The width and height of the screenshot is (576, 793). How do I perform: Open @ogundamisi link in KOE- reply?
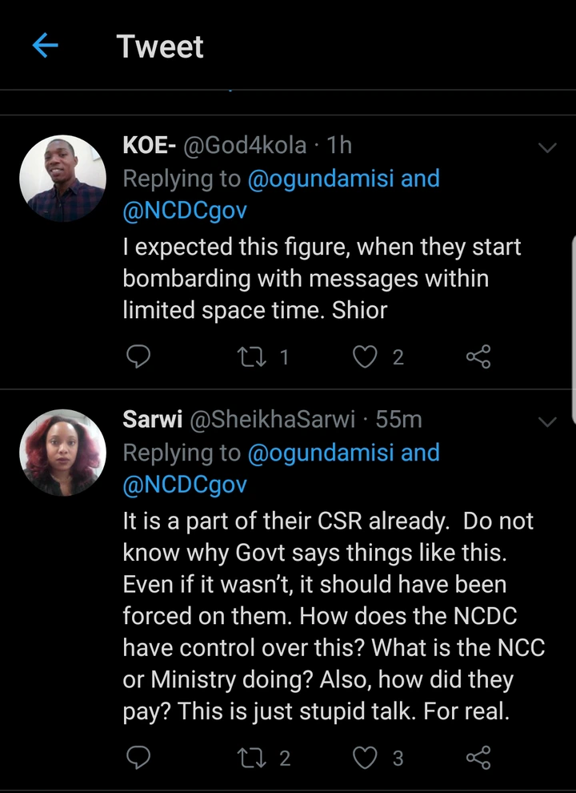(322, 179)
